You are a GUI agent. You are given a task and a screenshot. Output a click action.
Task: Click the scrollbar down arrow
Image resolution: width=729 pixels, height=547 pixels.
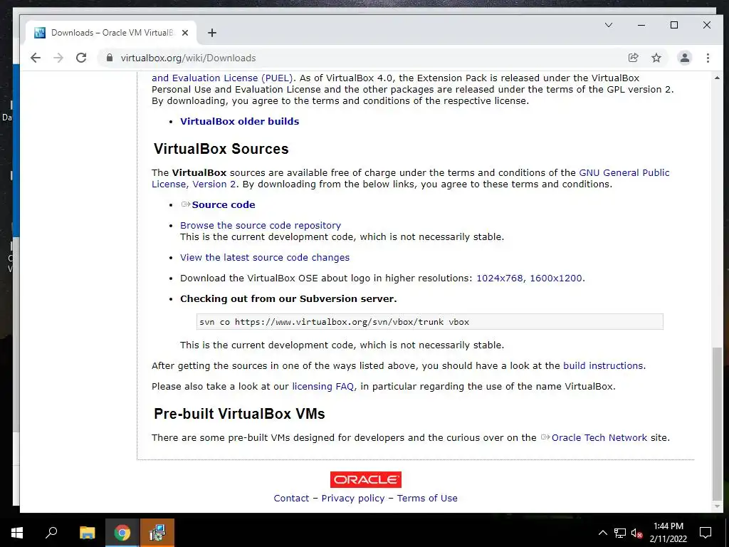pyautogui.click(x=717, y=506)
